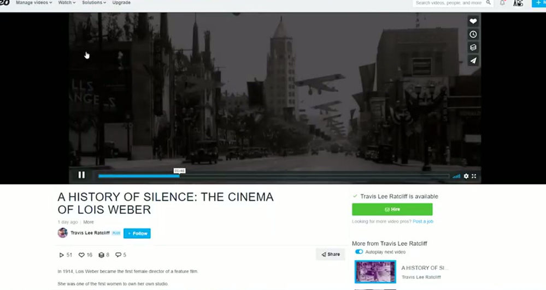Share via paper plane icon in player
This screenshot has height=290, width=546.
coord(473,61)
